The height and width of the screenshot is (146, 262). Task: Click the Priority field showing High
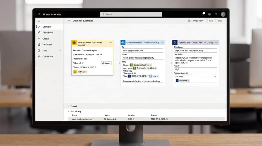click(195, 69)
